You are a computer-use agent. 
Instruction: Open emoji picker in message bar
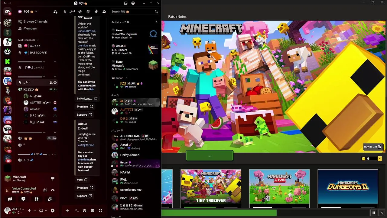(93, 210)
